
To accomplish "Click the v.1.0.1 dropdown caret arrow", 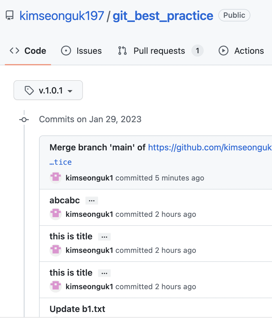I will pos(70,91).
